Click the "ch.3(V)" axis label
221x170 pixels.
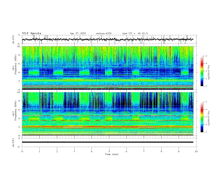(13, 142)
